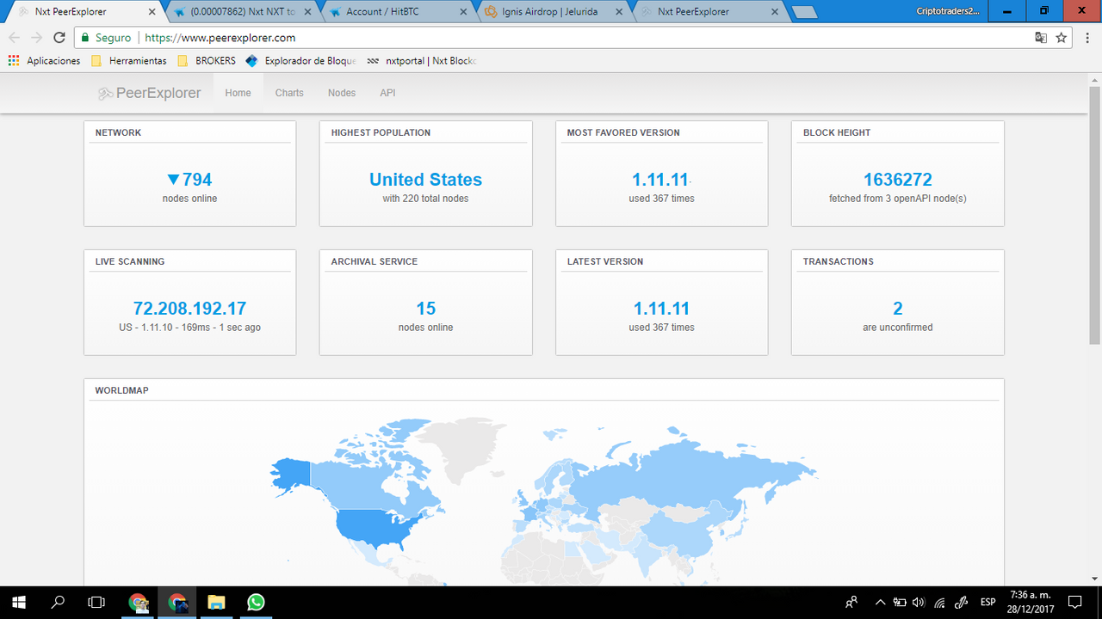This screenshot has height=619, width=1102.
Task: Click the bookmark star icon in address bar
Action: (1062, 38)
